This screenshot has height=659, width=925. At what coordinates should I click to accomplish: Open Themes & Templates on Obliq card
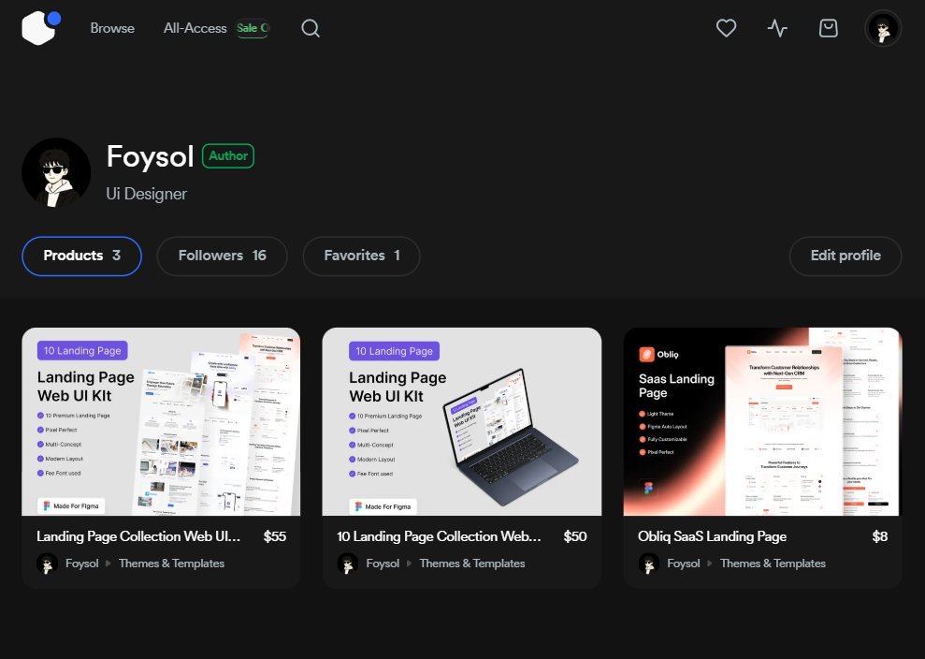click(773, 564)
